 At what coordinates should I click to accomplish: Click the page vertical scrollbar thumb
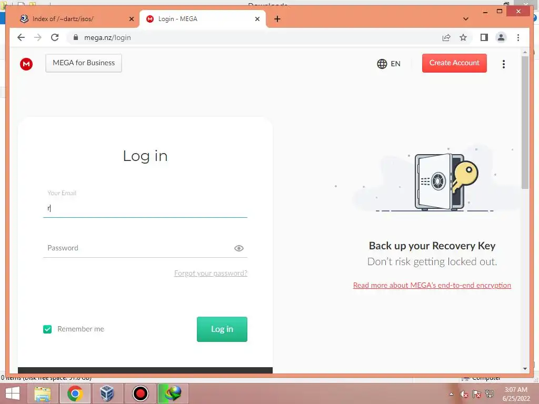(525, 122)
